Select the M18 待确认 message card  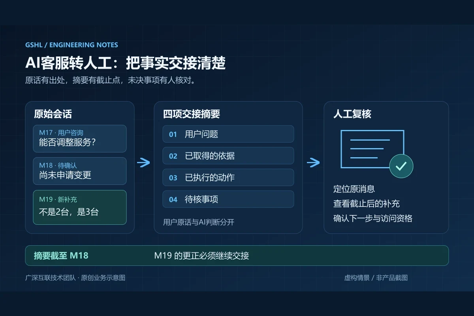(80, 171)
